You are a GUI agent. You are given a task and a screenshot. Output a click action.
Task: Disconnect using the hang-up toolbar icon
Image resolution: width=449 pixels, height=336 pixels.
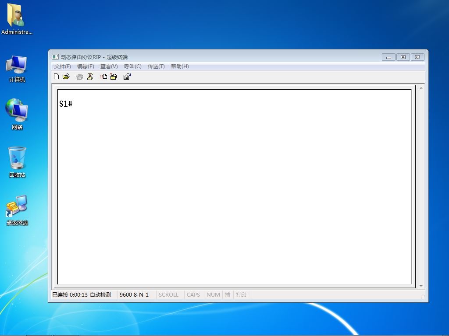tap(90, 77)
